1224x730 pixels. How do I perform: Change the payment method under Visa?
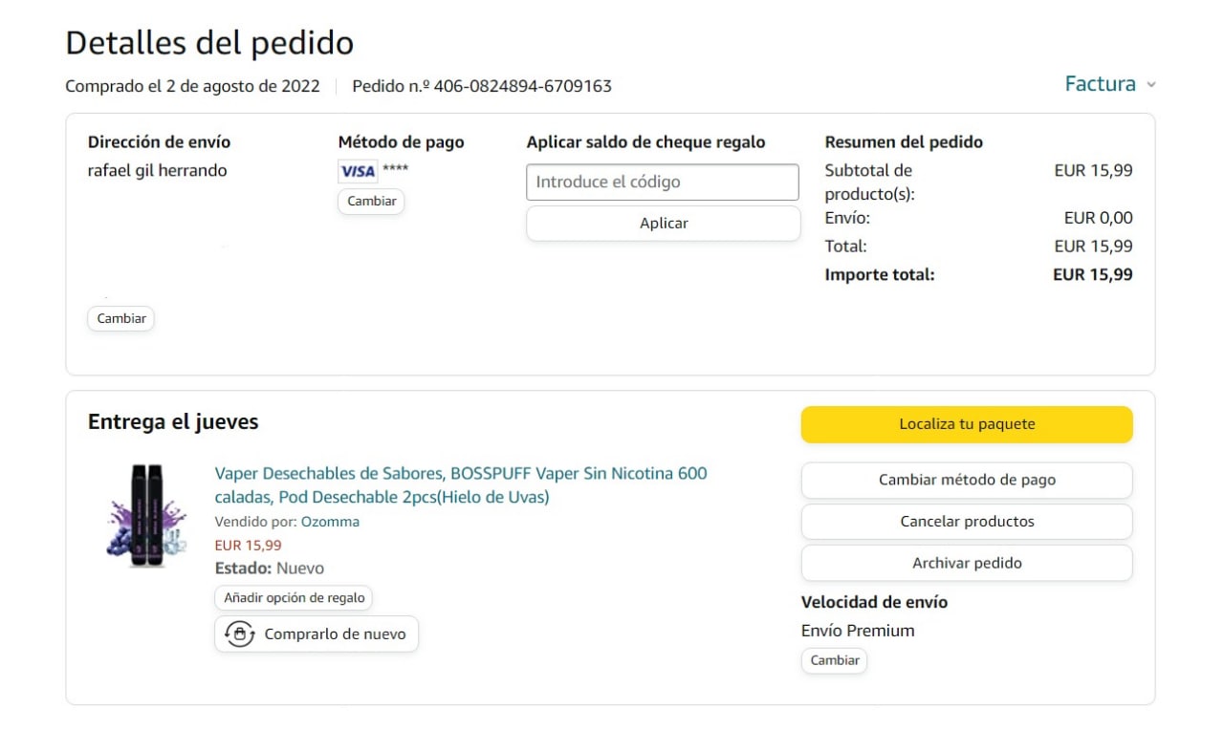click(371, 202)
